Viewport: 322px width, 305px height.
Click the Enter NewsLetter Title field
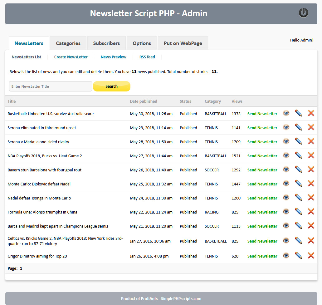pyautogui.click(x=50, y=86)
